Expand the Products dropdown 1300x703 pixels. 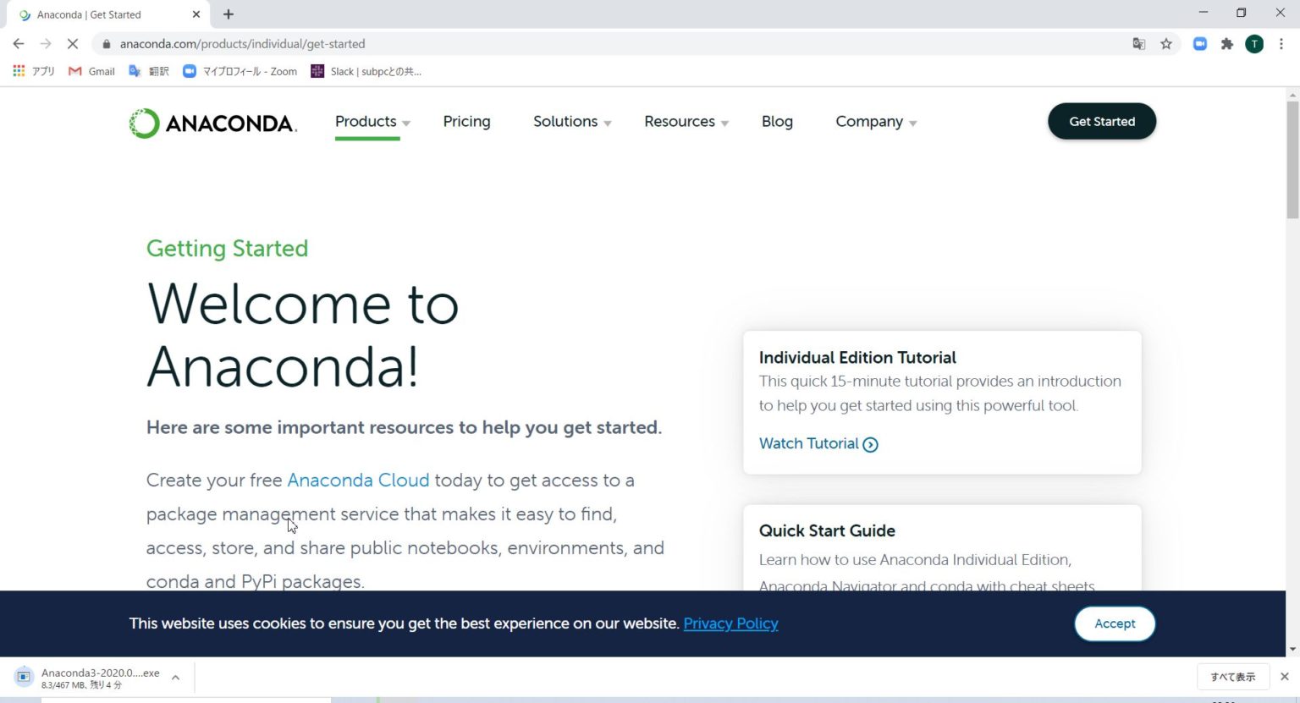[x=371, y=121]
